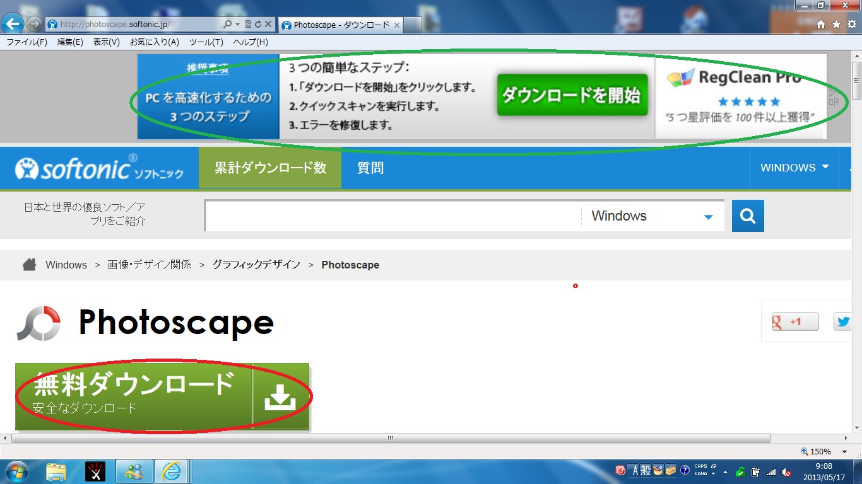Screen dimensions: 862x484
Task: Click the 無料ダウンロード green button
Action: tap(162, 396)
